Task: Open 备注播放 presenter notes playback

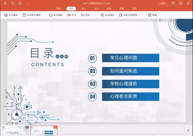Action: (56, 15)
